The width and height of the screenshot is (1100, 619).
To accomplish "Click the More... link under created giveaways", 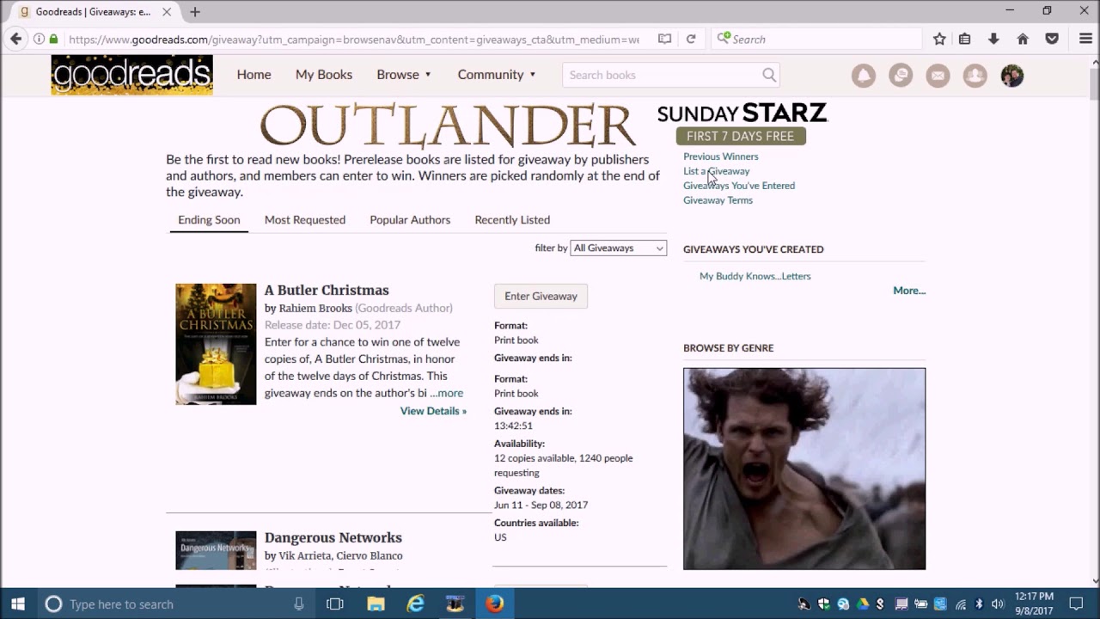I will coord(909,291).
